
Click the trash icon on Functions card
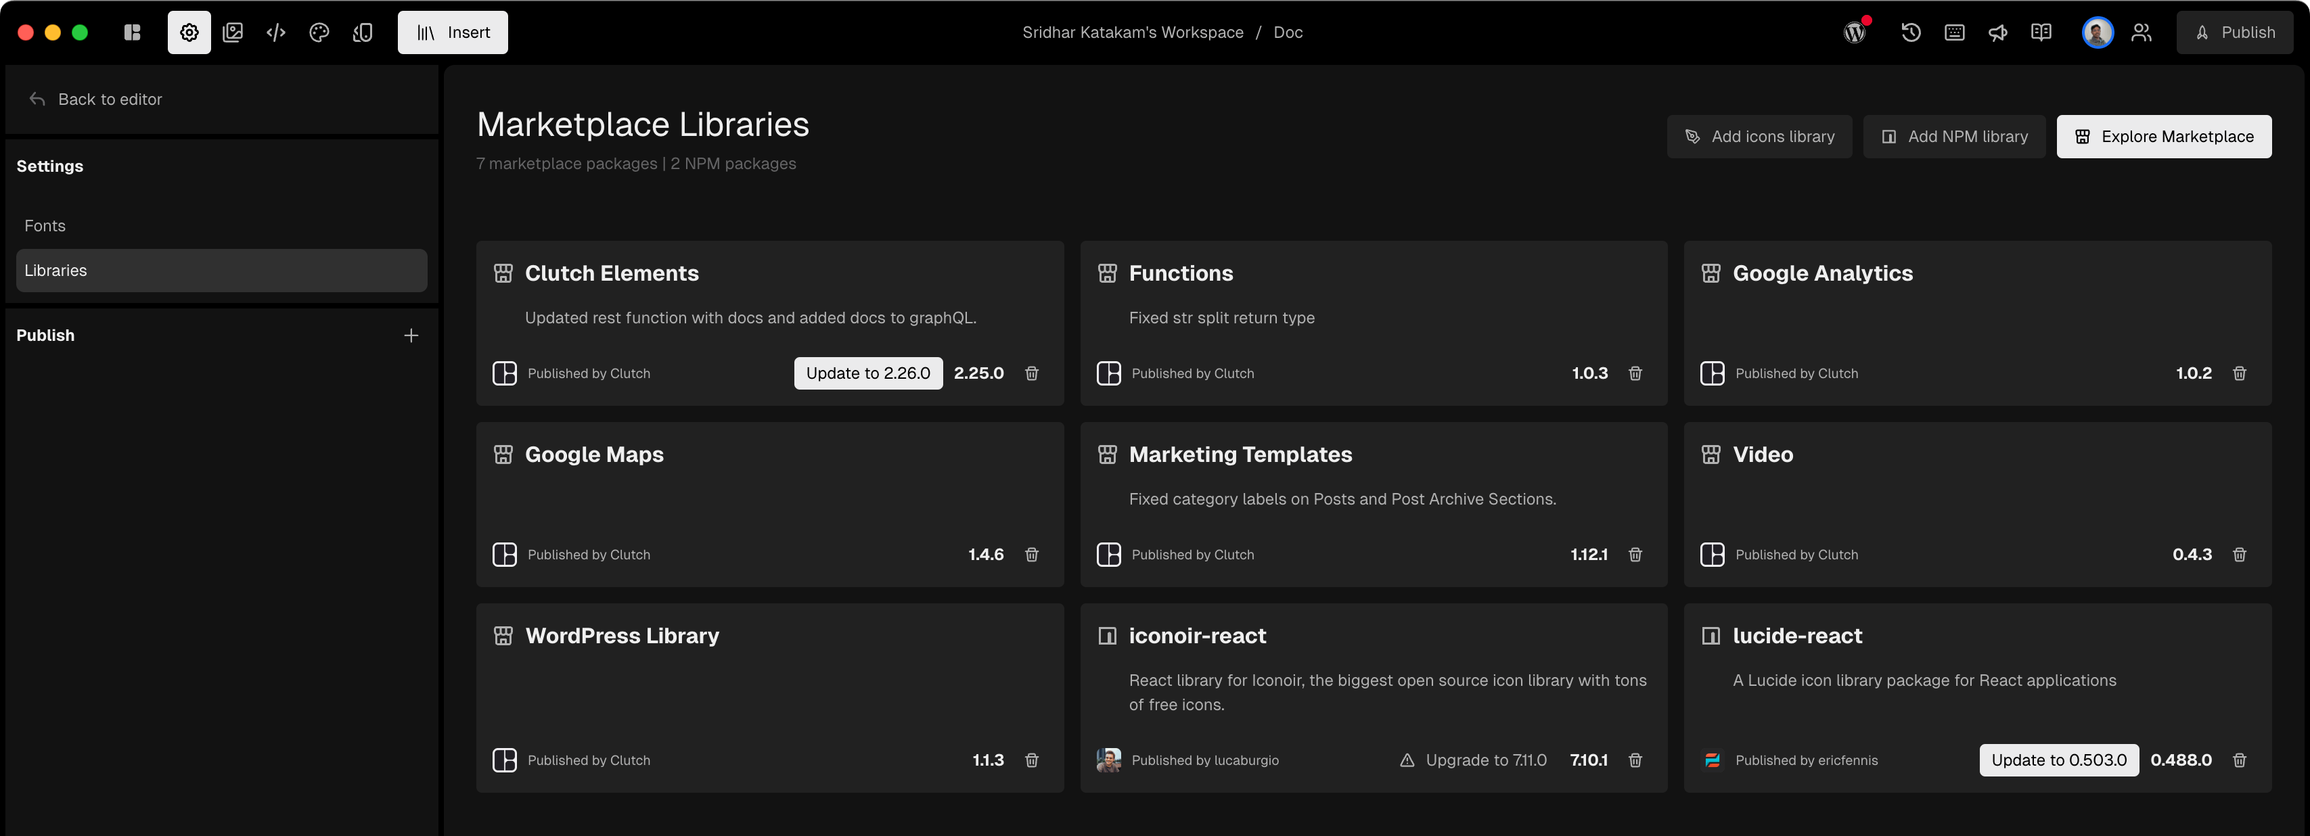click(1635, 373)
